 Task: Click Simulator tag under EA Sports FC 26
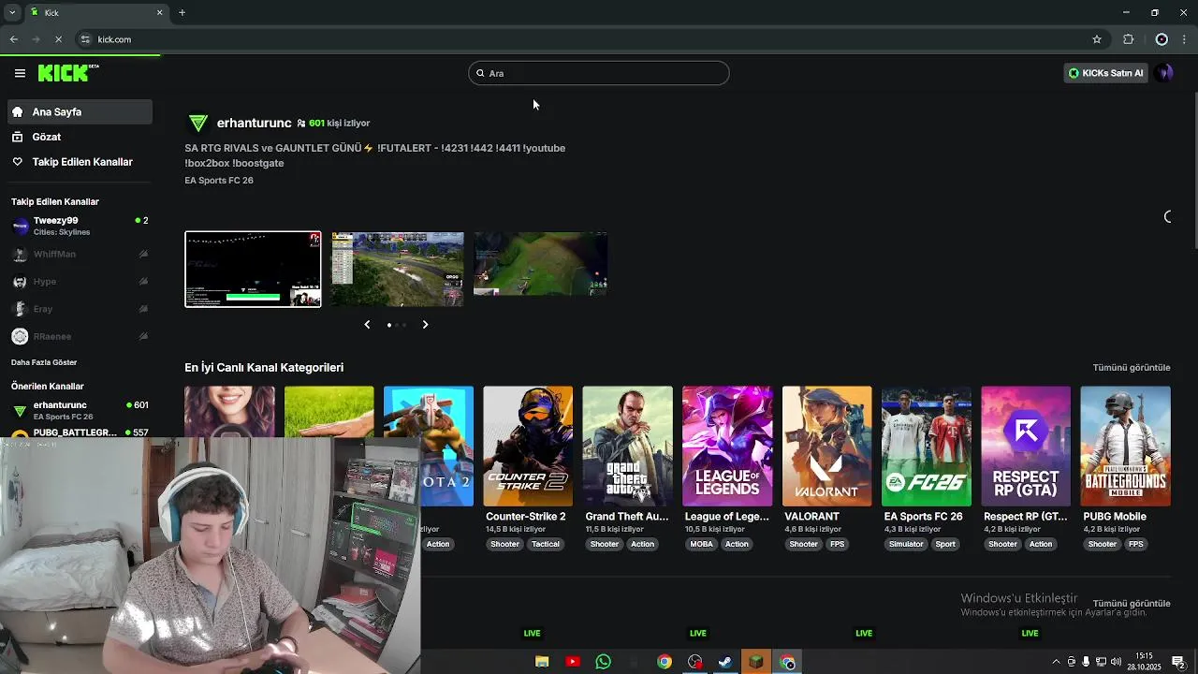click(906, 544)
